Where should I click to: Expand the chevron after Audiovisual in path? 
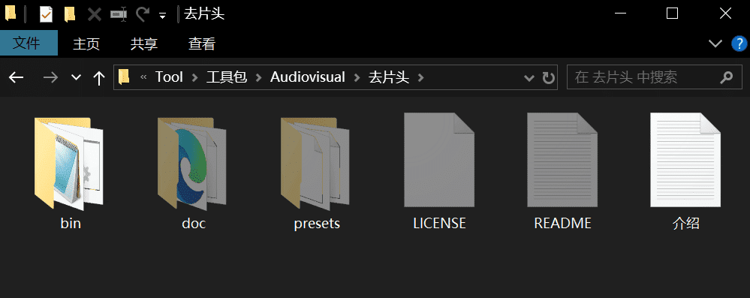tap(357, 77)
